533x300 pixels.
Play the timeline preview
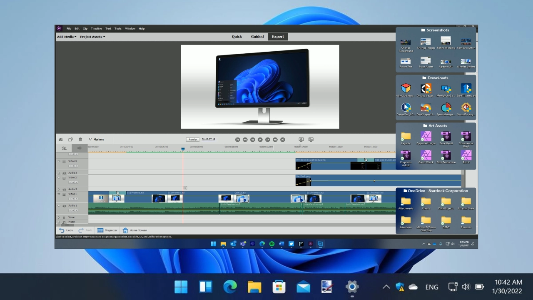pyautogui.click(x=260, y=140)
